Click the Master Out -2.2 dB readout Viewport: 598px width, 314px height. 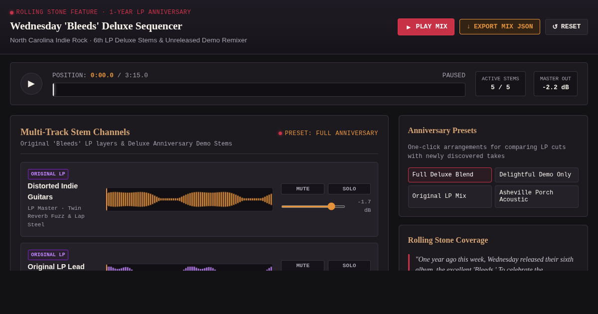coord(556,84)
